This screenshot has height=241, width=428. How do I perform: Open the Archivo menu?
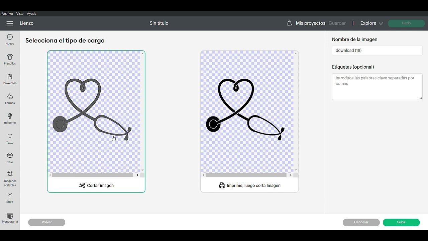[x=7, y=14]
